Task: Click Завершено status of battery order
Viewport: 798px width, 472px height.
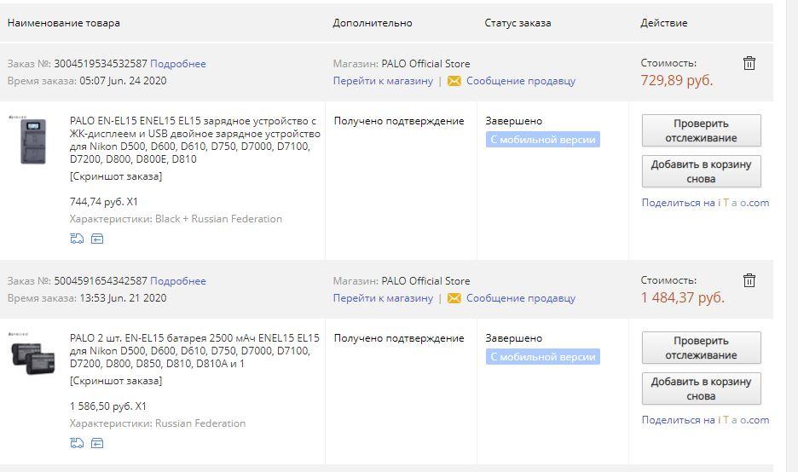Action: coord(513,338)
